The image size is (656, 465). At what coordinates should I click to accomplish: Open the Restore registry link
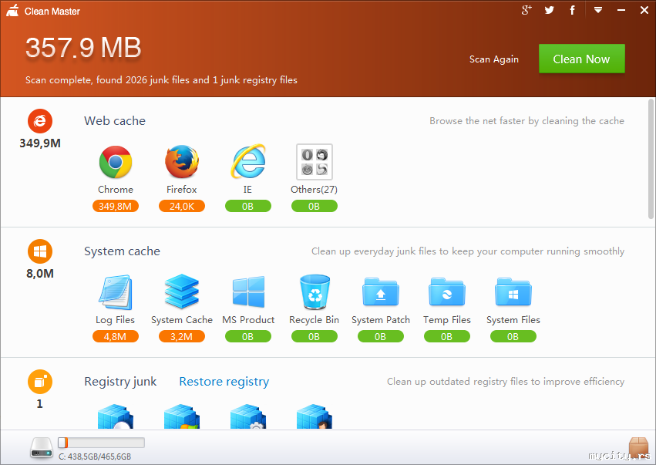tap(224, 382)
